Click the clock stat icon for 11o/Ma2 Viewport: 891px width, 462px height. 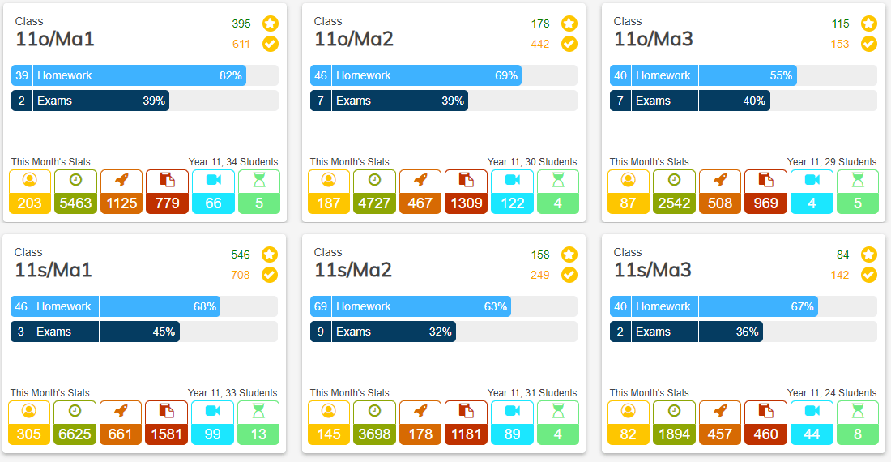pos(374,180)
